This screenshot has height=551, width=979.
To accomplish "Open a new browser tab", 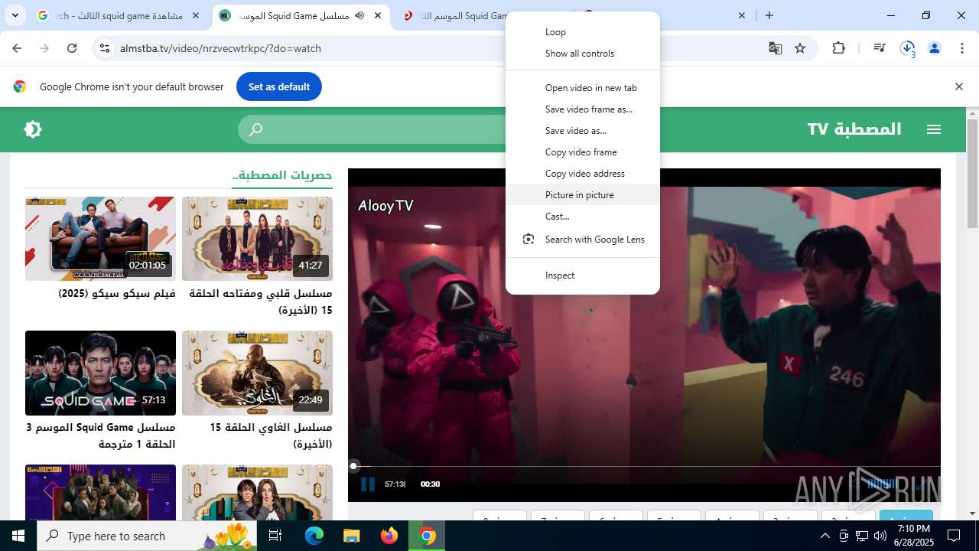I will click(769, 15).
